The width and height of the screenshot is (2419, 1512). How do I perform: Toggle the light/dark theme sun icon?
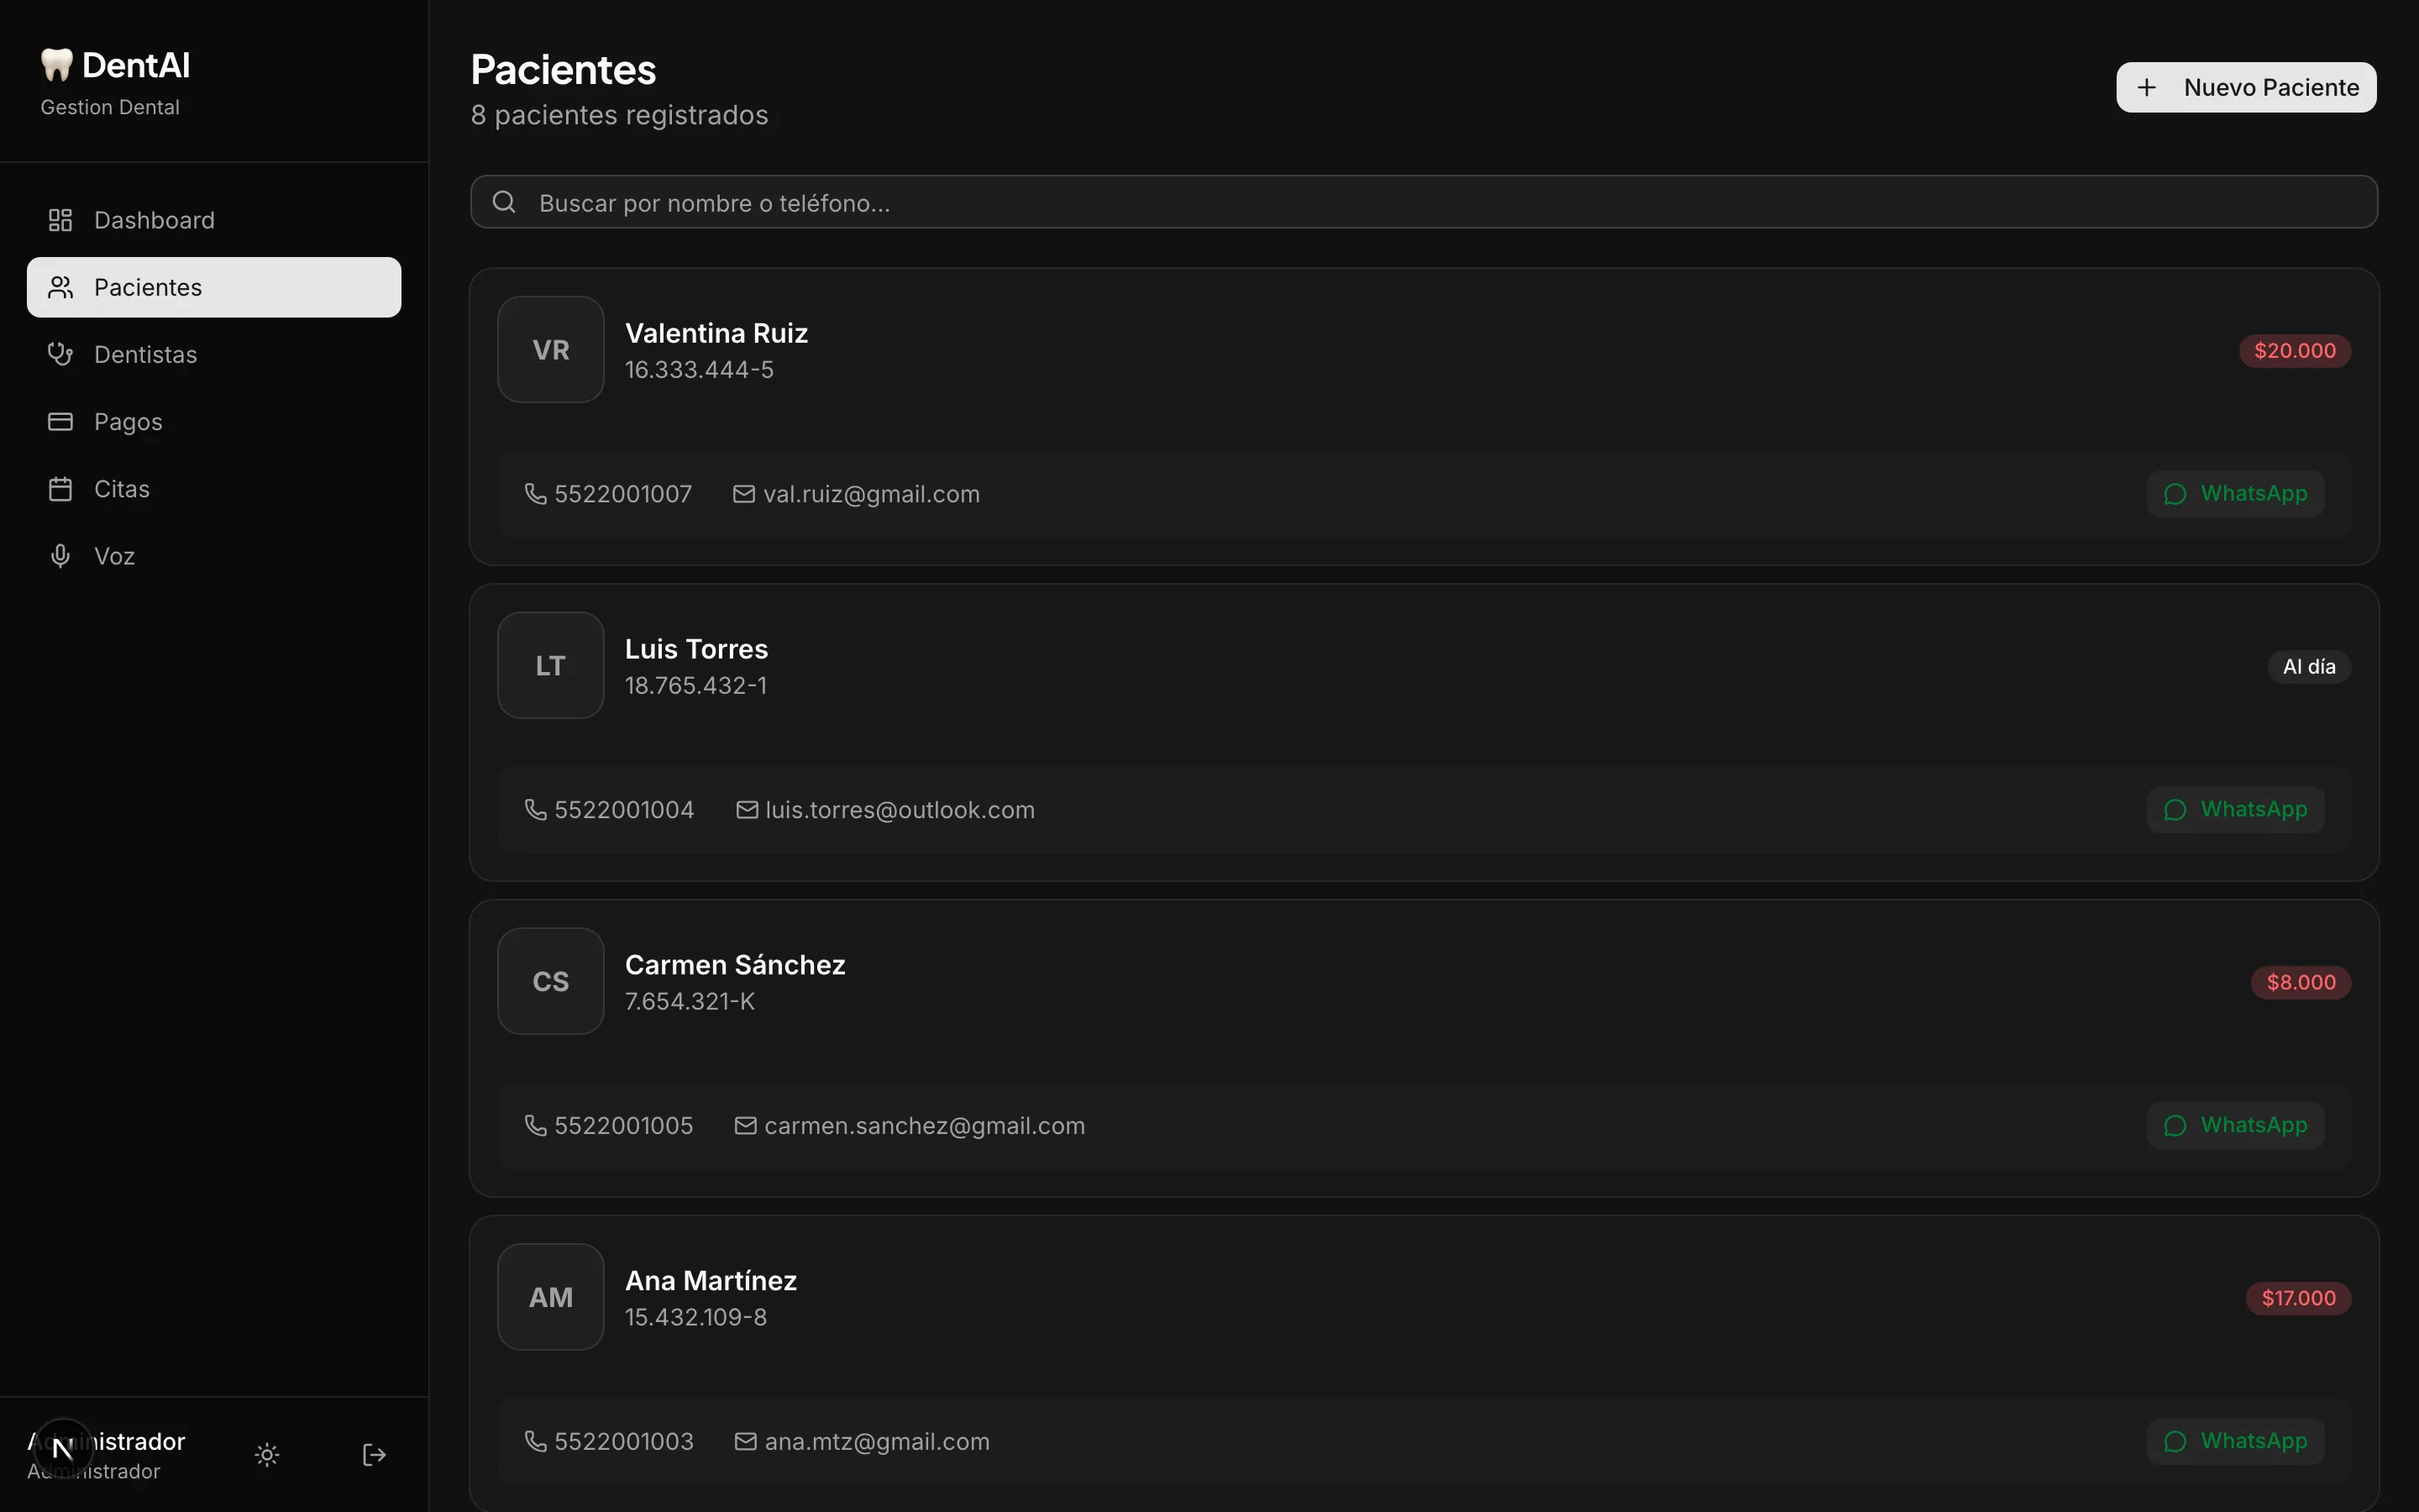(x=267, y=1455)
